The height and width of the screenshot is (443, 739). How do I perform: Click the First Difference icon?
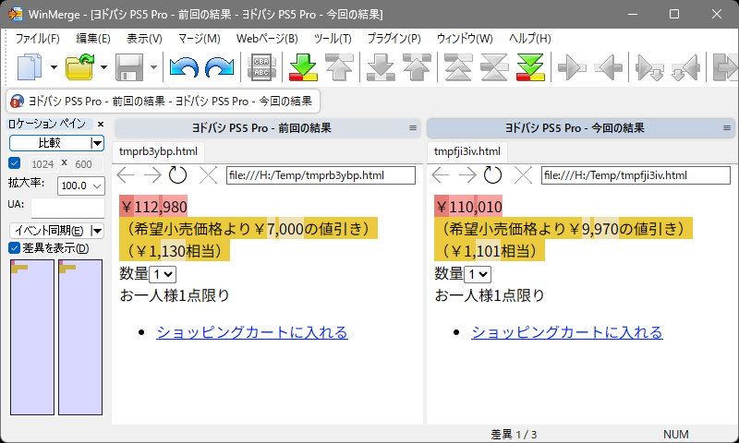point(458,66)
